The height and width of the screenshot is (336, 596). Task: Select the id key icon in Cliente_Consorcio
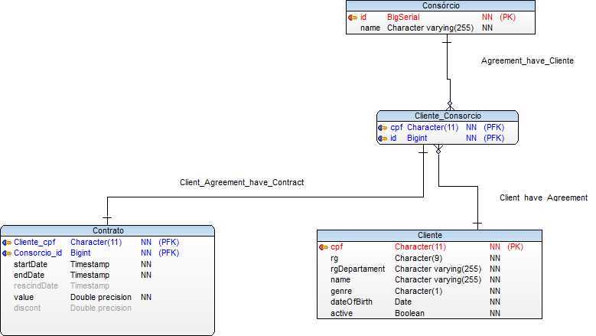[x=383, y=139]
